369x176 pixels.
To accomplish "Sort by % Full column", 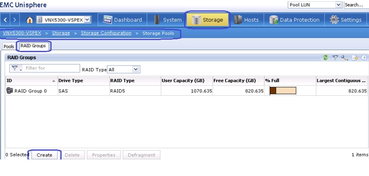I will (x=290, y=81).
